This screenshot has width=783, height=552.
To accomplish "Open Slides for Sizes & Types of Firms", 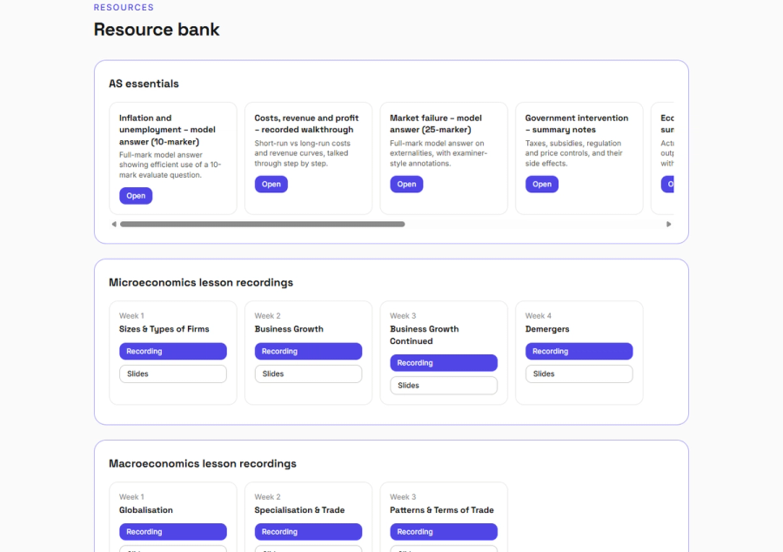I will pos(173,374).
